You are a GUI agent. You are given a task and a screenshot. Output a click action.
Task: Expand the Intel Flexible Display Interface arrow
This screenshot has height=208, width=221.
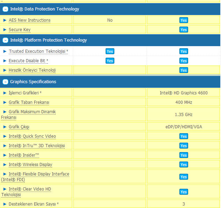[5, 174]
